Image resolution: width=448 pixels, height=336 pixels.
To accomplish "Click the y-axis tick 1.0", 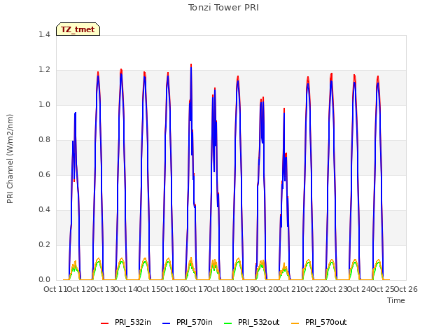I will pyautogui.click(x=44, y=104).
